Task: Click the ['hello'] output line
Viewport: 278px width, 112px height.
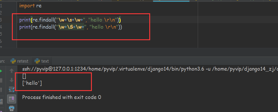Action: 32,83
